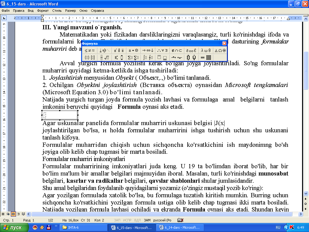Screen dimensions: 309x232
Task: Open the Вид menu
Action: (x=30, y=11)
